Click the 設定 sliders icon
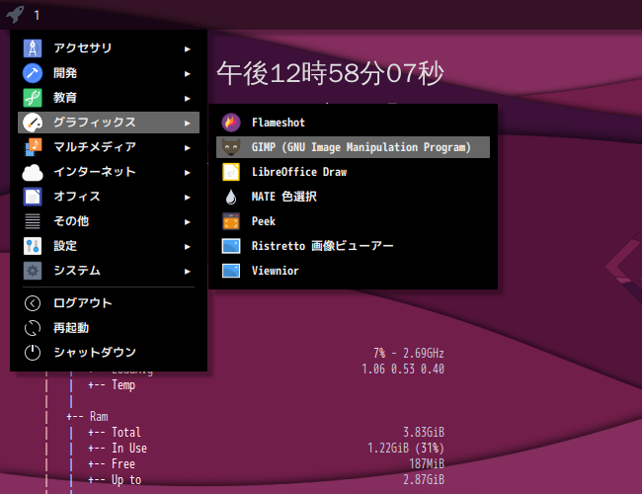The image size is (642, 494). [33, 246]
